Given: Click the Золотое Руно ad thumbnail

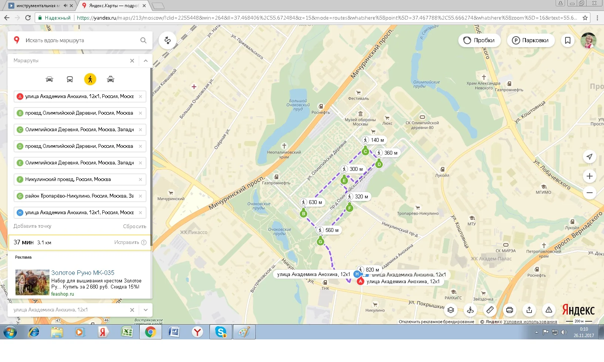Looking at the screenshot, I should point(32,282).
